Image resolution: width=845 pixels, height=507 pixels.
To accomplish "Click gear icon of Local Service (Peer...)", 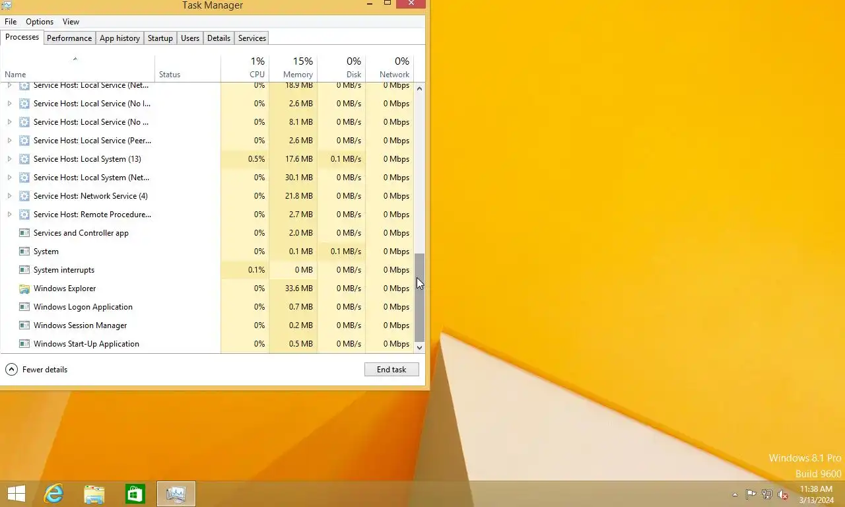I will click(x=24, y=141).
